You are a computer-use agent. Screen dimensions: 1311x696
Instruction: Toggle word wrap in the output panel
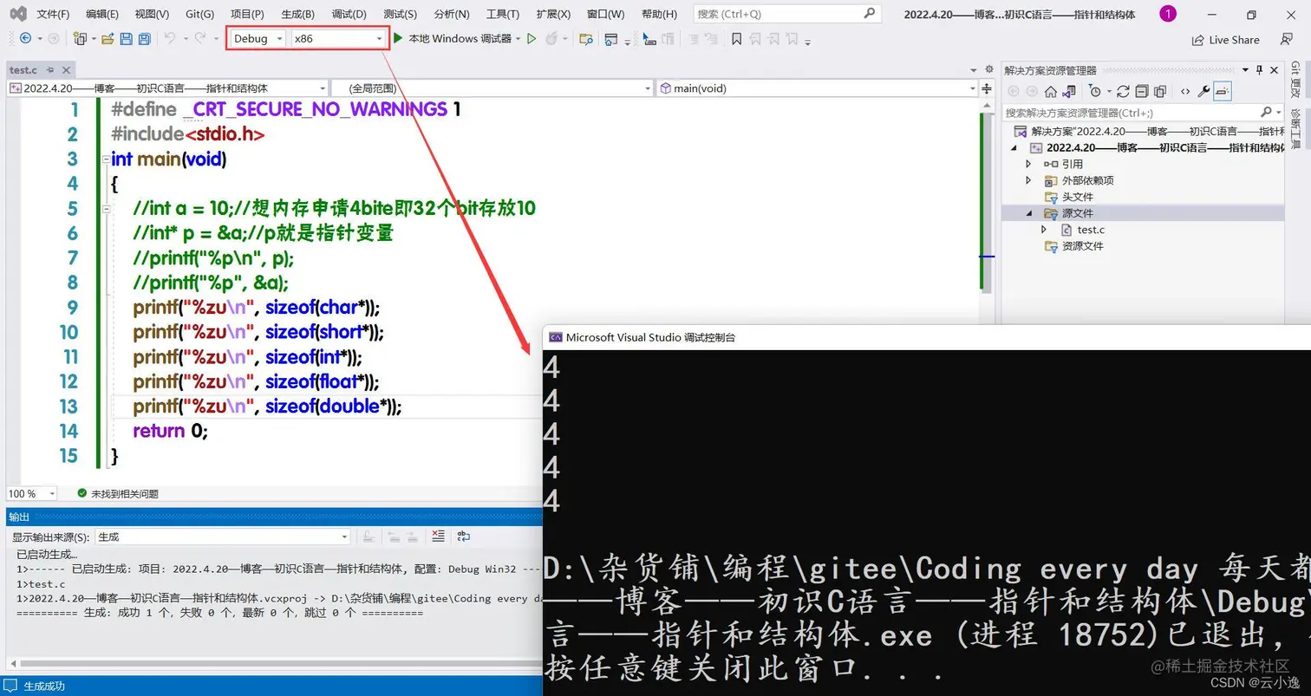(464, 537)
